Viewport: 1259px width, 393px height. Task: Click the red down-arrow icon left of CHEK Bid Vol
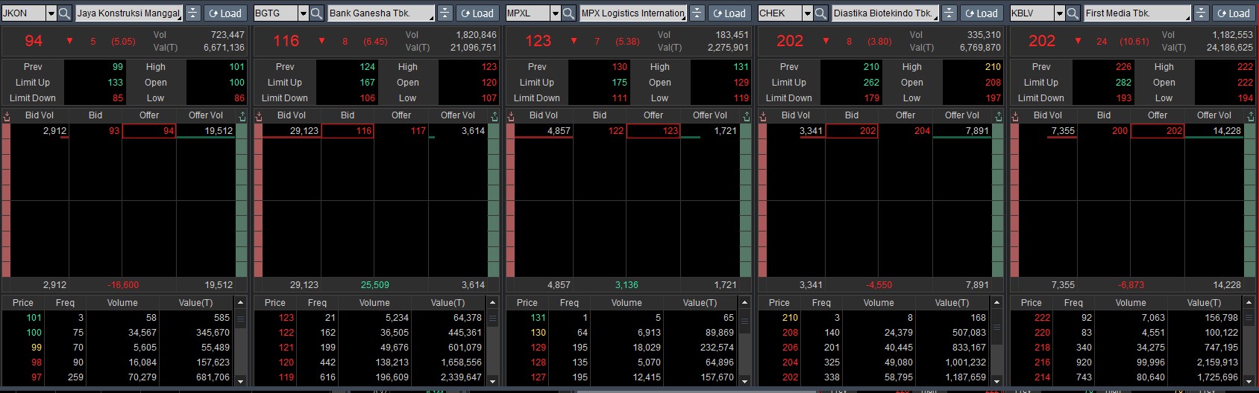coord(763,115)
